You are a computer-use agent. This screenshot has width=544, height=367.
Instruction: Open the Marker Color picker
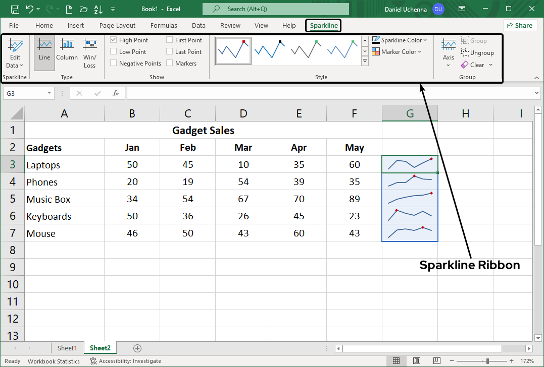(398, 51)
